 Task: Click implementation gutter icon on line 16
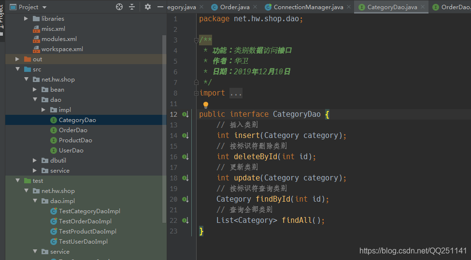[186, 157]
